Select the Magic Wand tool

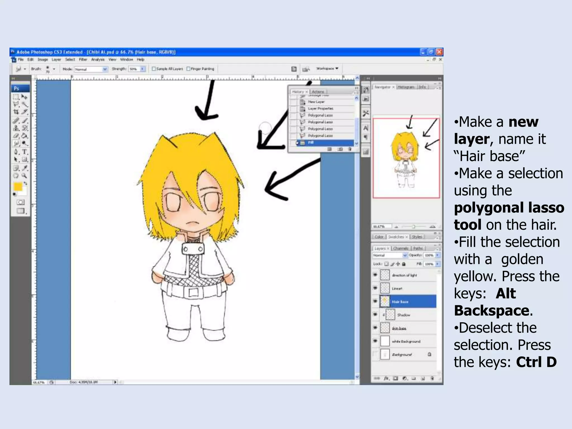click(x=25, y=104)
